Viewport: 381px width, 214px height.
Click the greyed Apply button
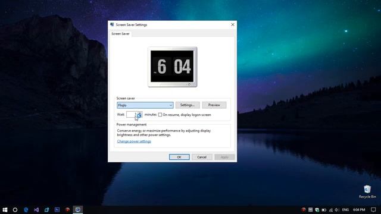(224, 157)
